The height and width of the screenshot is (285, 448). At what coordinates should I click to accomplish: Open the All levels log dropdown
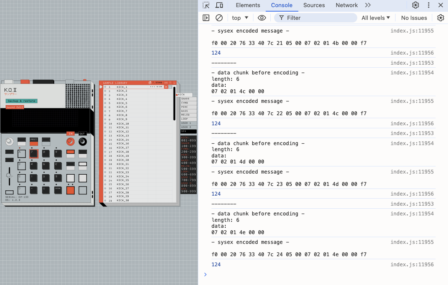(376, 18)
